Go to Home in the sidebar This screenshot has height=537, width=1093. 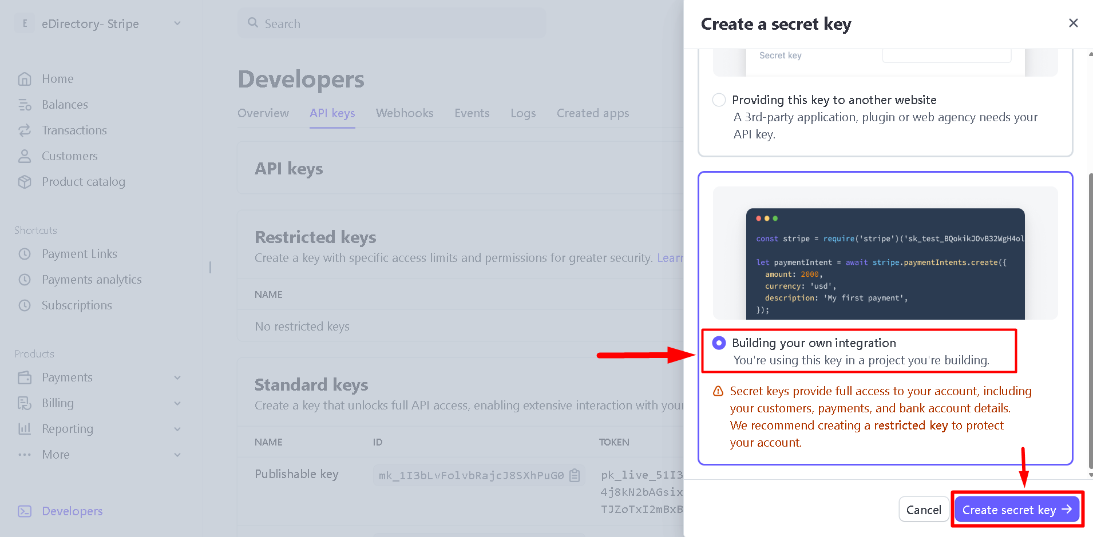(x=58, y=79)
